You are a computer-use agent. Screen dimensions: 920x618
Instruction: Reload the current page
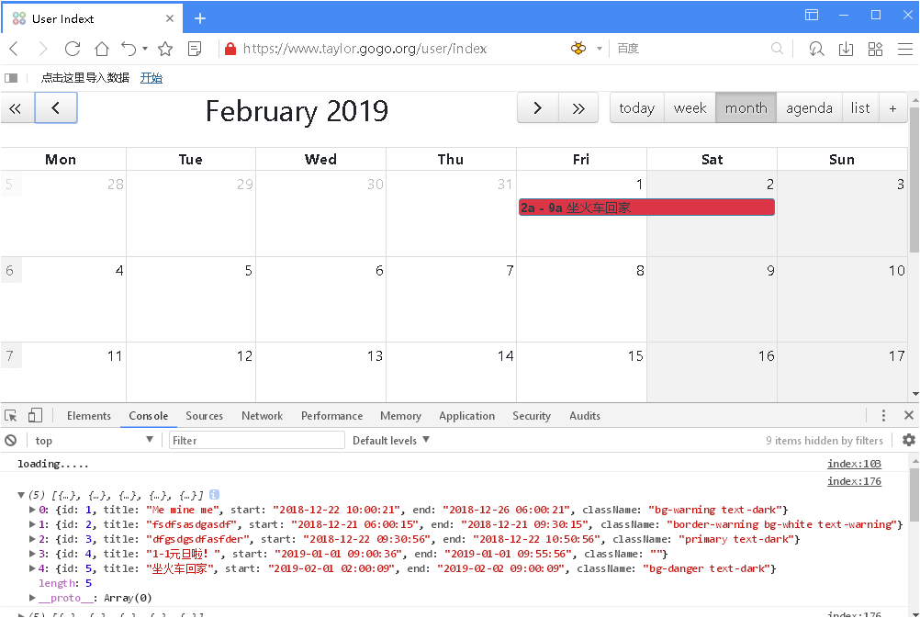pyautogui.click(x=73, y=48)
